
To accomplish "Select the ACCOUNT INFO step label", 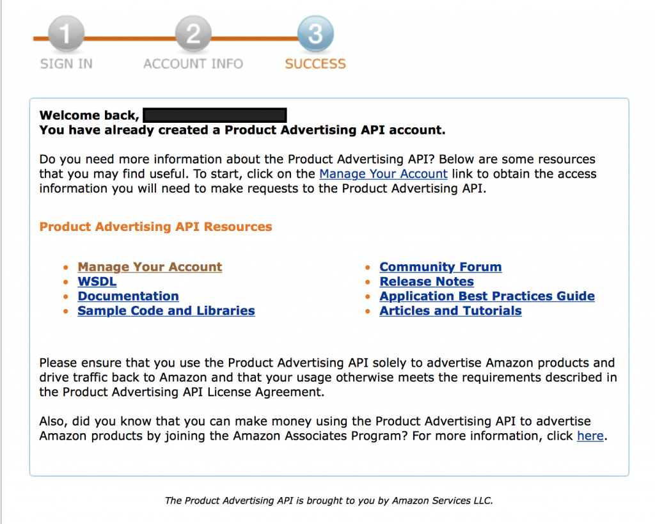I will click(x=193, y=64).
